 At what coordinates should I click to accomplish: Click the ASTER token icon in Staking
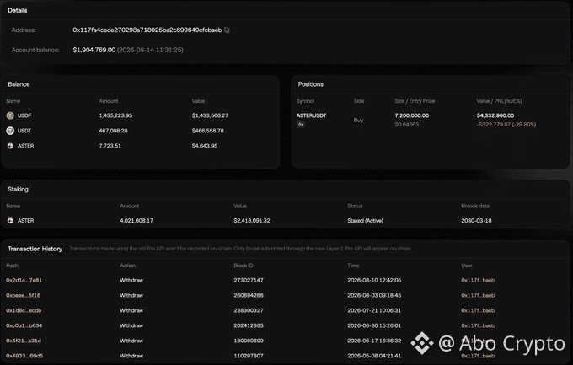[10, 221]
